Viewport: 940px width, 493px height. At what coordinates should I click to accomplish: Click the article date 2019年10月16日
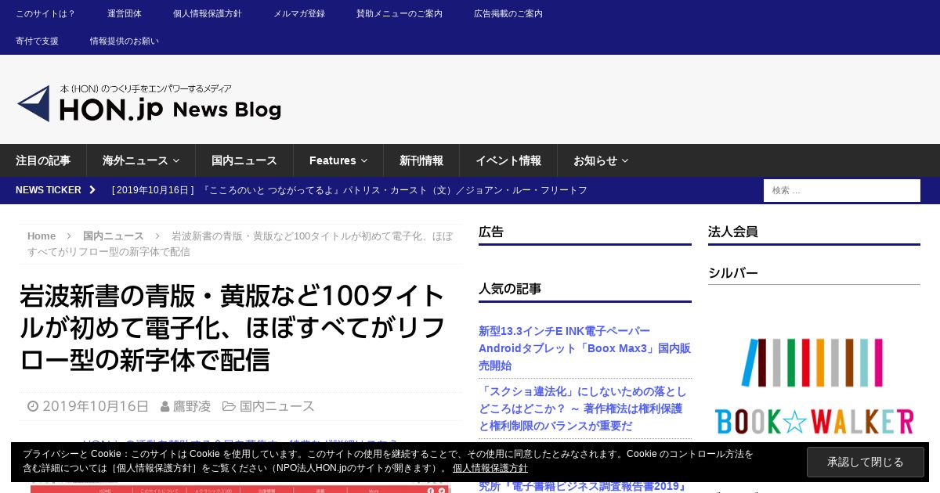(x=96, y=406)
